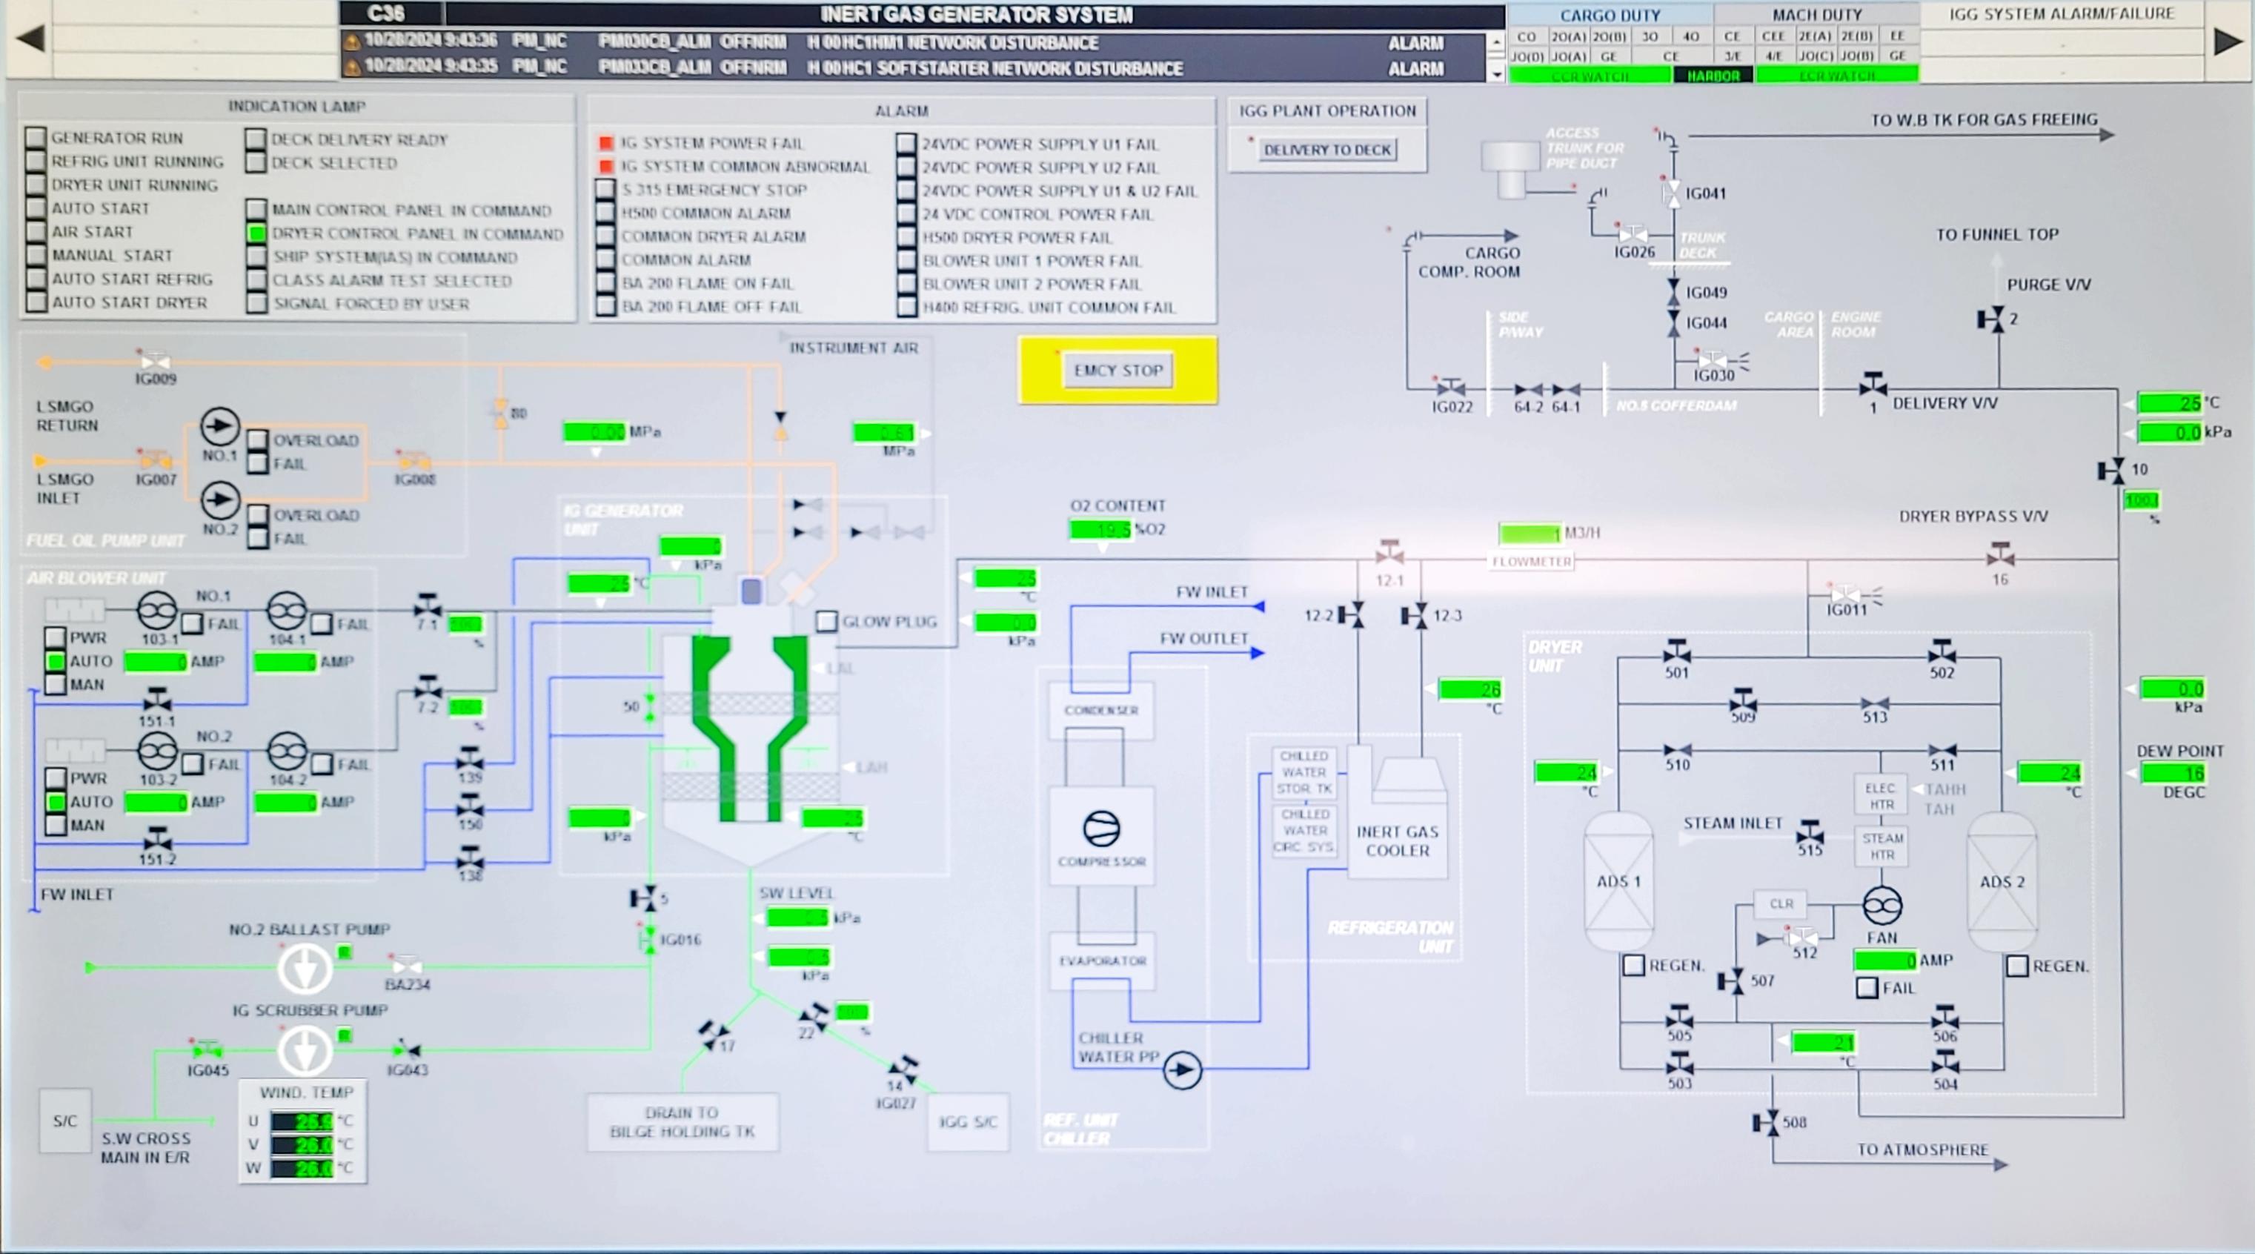Click DRAIN TO BILGE HOLDING TK box
Image resolution: width=2255 pixels, height=1254 pixels.
682,1122
